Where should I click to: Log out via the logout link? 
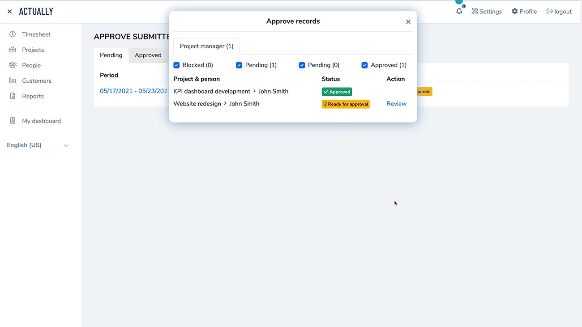click(559, 12)
